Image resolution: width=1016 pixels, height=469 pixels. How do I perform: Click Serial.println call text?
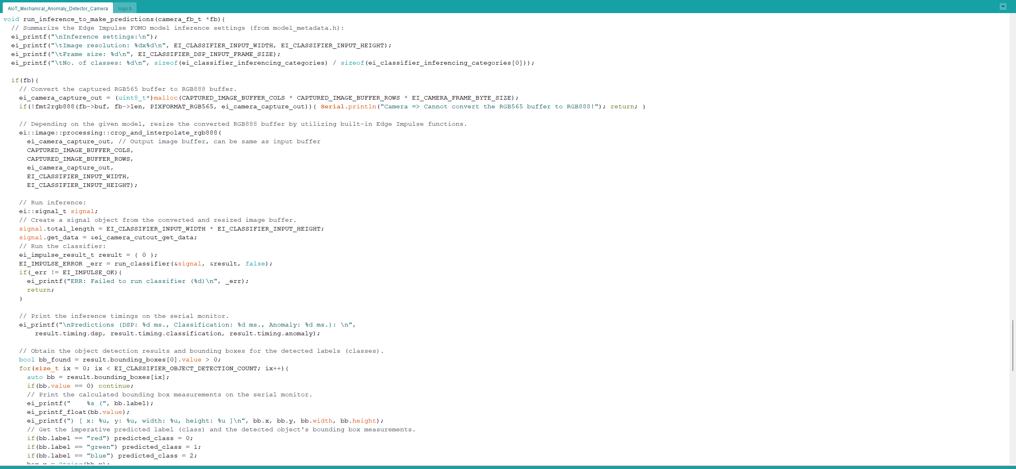[x=348, y=106]
